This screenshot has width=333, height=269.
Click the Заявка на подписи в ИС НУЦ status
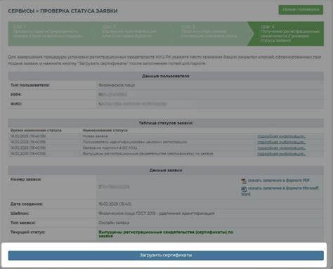110,148
